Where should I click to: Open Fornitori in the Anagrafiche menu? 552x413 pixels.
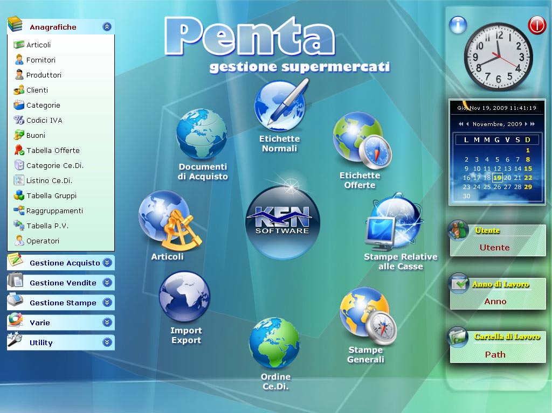[x=41, y=60]
